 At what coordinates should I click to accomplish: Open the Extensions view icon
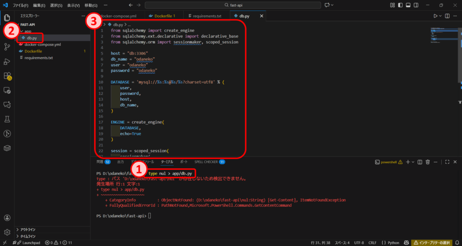tap(7, 76)
